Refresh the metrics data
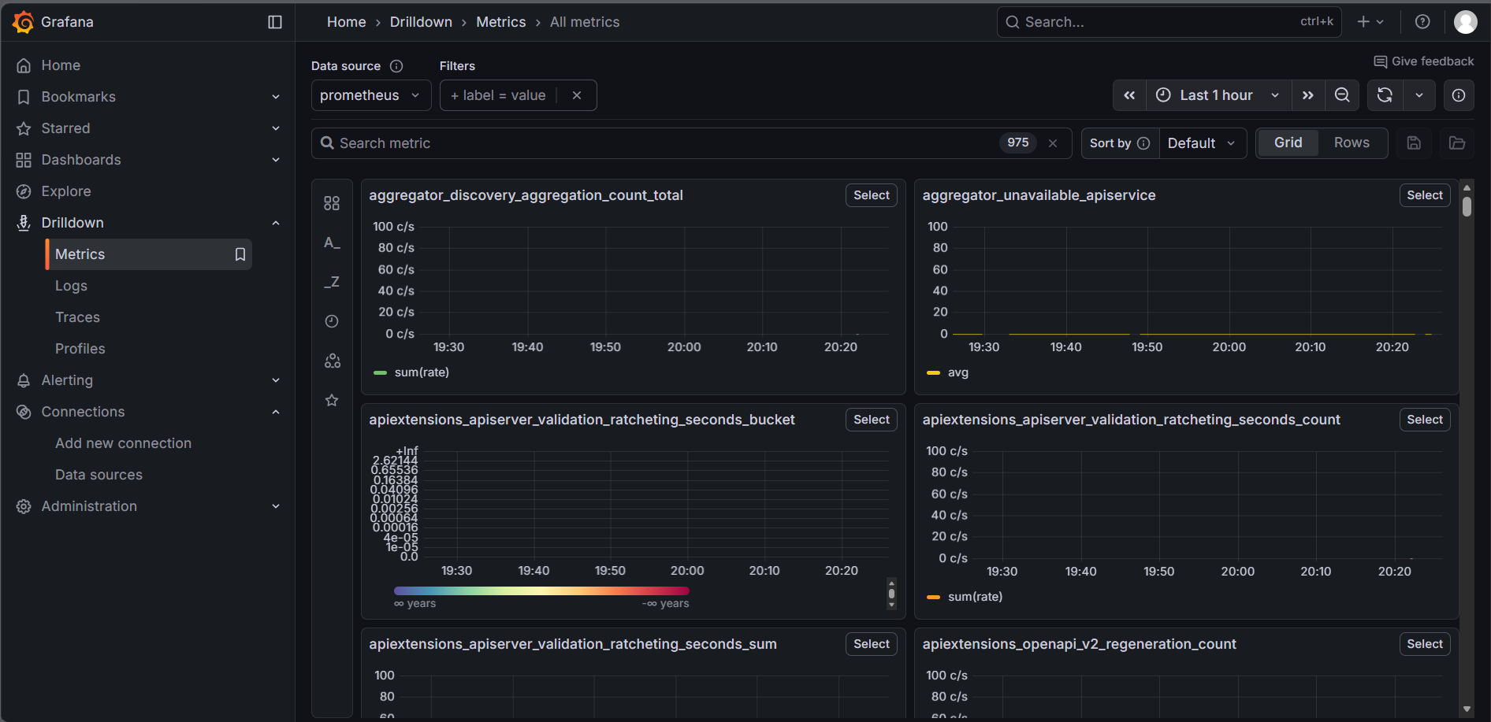 (1385, 95)
